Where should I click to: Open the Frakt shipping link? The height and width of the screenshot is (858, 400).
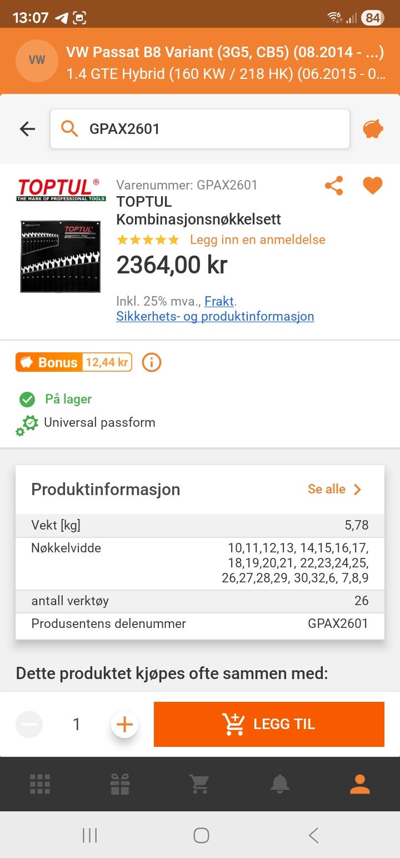point(219,301)
